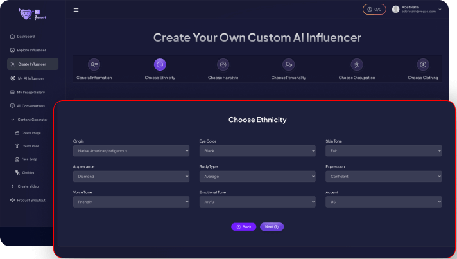Click the My Image Gallery icon
Screen dimensions: 457x259
click(x=12, y=92)
